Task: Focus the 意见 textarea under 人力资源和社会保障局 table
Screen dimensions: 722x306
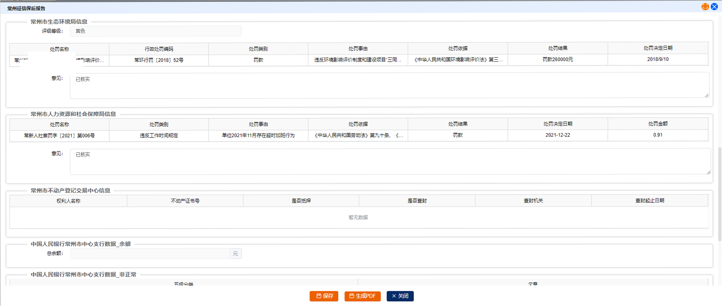Action: [389, 161]
